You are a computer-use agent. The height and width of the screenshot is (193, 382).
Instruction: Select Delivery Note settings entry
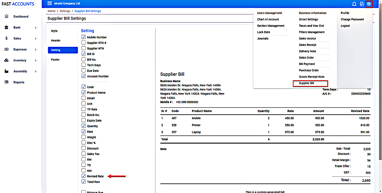point(308,51)
